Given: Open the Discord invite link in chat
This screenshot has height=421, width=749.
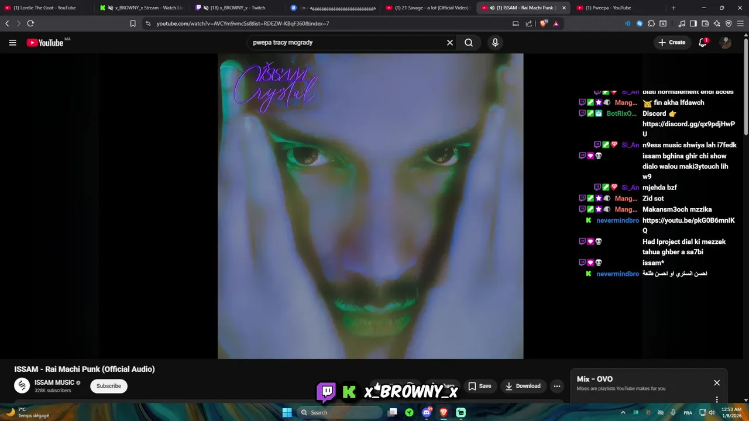Looking at the screenshot, I should point(689,129).
